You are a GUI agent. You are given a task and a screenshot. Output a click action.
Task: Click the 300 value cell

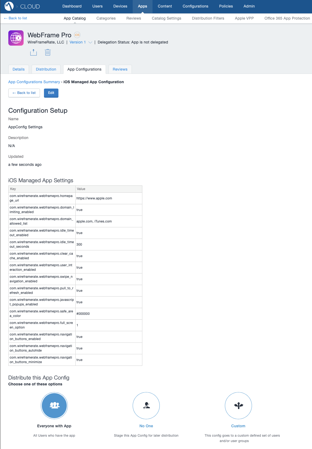coord(109,244)
